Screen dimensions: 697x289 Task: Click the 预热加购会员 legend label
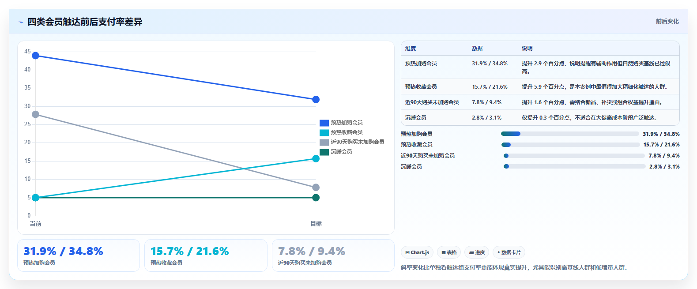(347, 123)
